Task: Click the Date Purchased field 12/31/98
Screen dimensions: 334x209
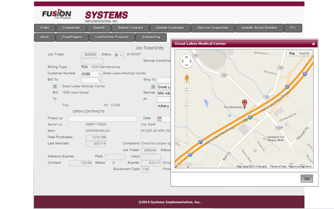Action: click(x=96, y=138)
